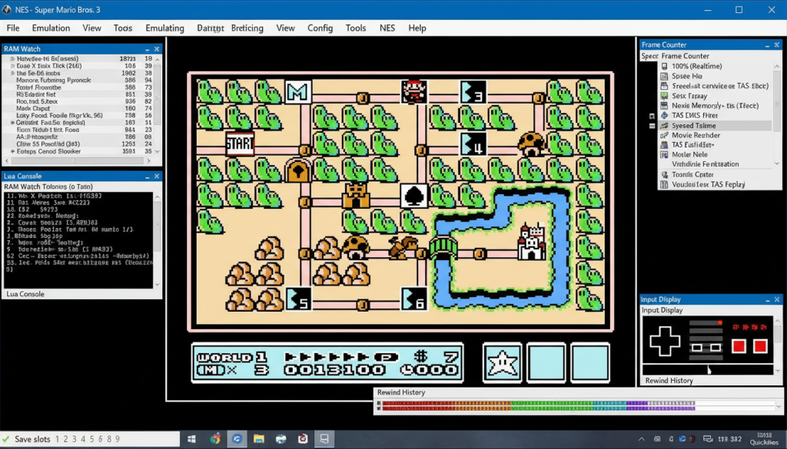Image resolution: width=787 pixels, height=449 pixels.
Task: Click the RAM Watch horizontal scrollbar
Action: (x=78, y=161)
